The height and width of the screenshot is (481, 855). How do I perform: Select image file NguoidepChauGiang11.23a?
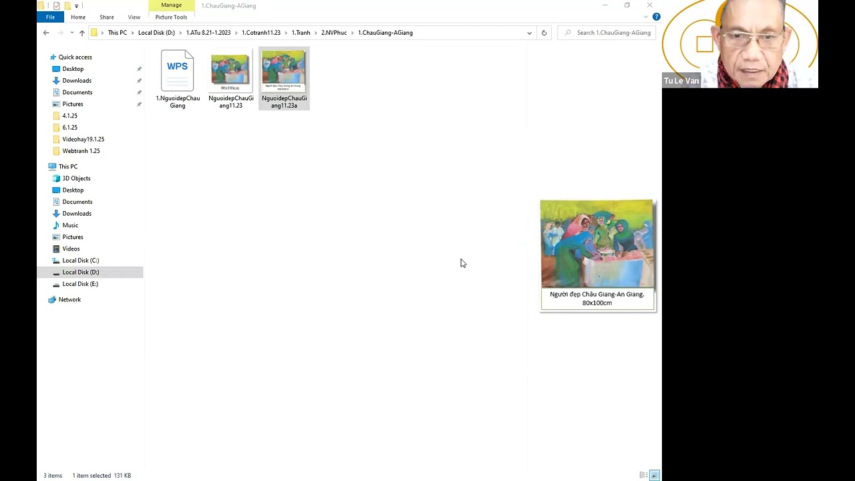tap(284, 79)
